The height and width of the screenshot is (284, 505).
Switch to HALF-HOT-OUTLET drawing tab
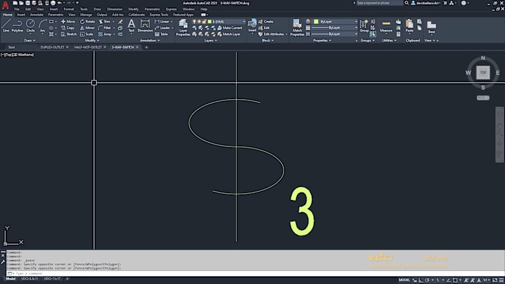88,47
